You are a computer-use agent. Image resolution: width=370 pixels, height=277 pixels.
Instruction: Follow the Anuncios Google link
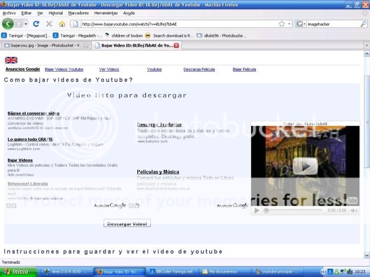tap(23, 69)
